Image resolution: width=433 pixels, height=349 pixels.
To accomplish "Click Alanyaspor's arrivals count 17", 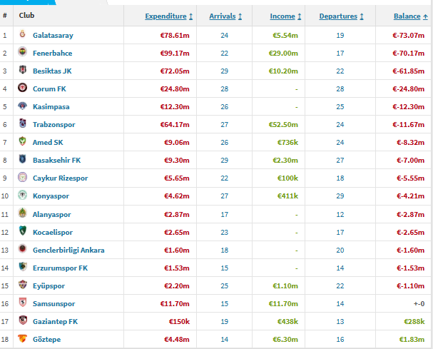I will (x=225, y=214).
